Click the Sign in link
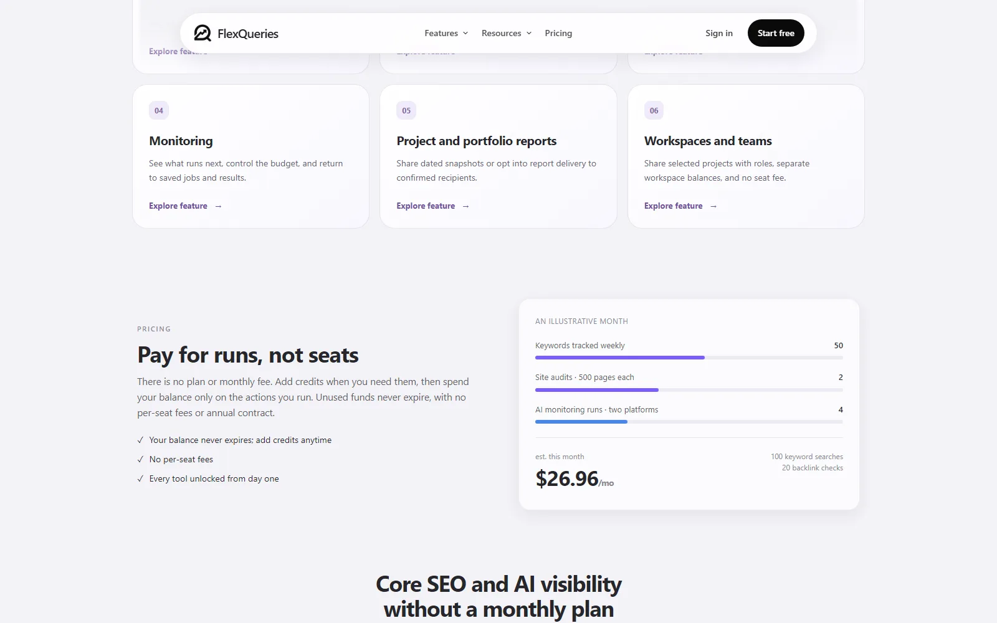Viewport: 997px width, 623px height. [x=719, y=33]
